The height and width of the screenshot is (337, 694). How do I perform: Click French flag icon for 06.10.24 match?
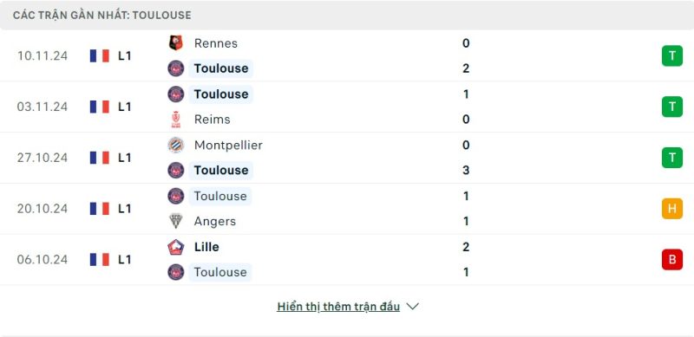click(100, 259)
